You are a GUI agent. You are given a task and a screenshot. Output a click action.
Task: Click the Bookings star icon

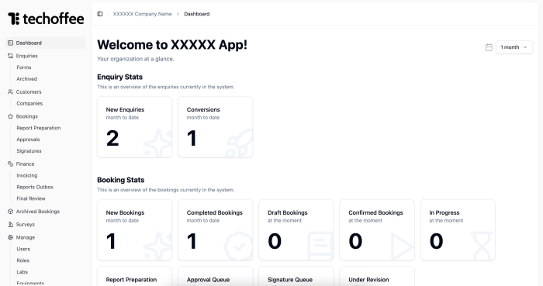pyautogui.click(x=10, y=116)
